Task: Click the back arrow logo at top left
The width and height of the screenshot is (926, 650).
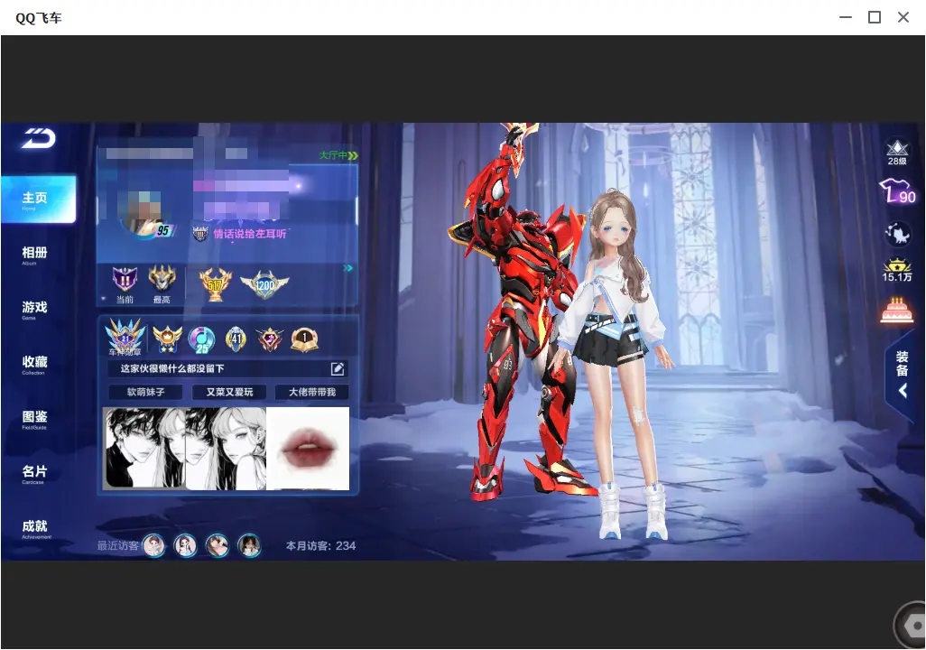Action: (x=39, y=138)
